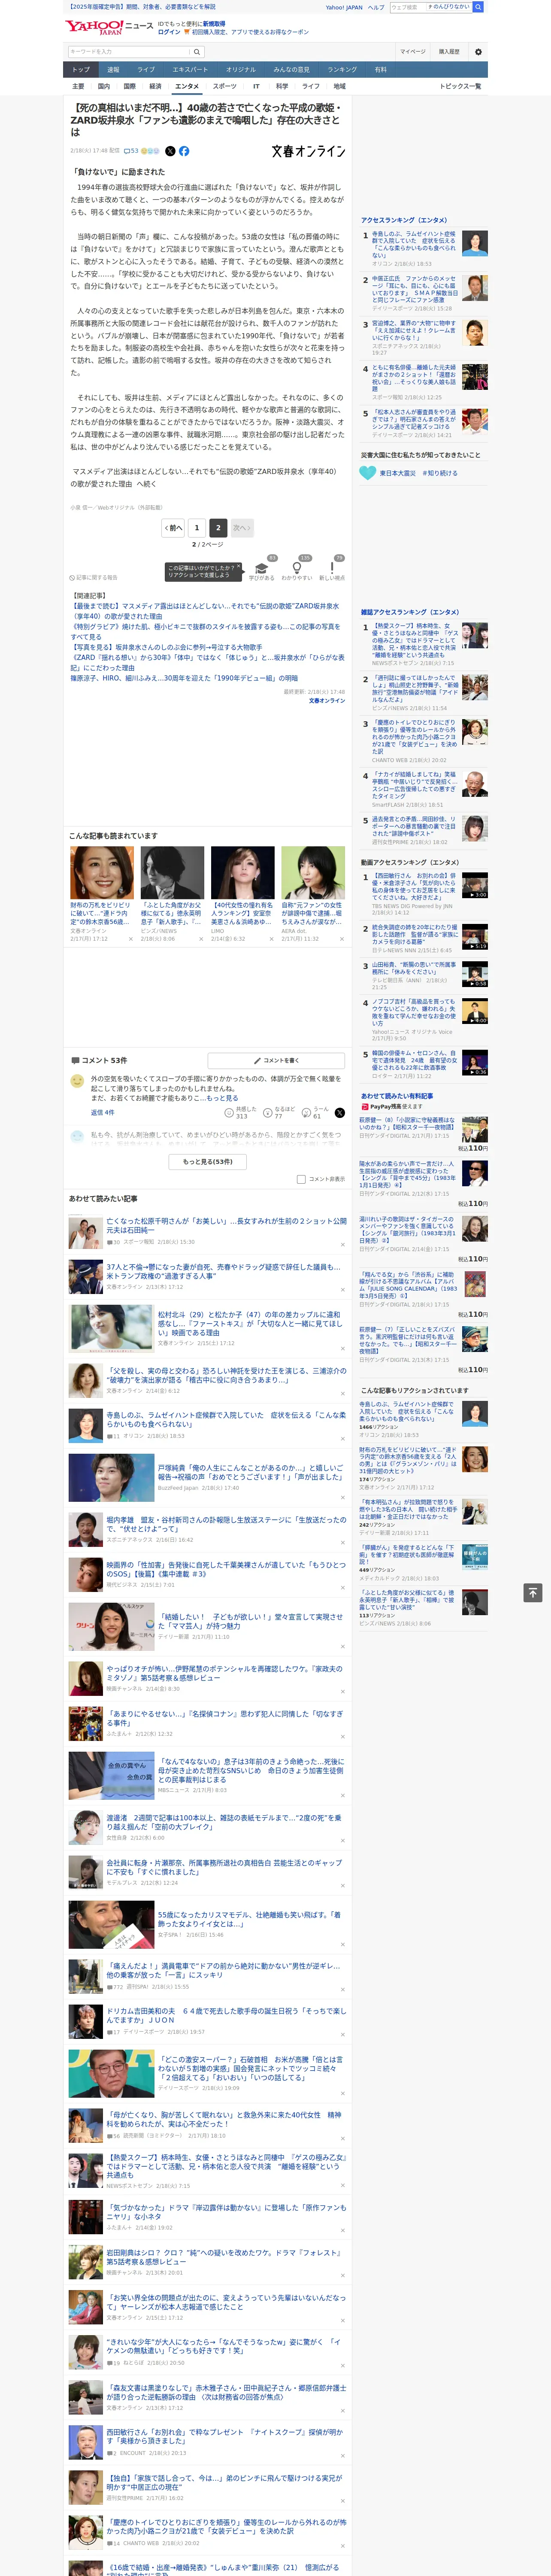Click the ヘルプ link at top
The width and height of the screenshot is (551, 2576).
376,7
